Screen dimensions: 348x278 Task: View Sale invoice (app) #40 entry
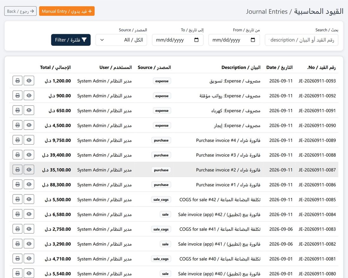[x=29, y=274]
